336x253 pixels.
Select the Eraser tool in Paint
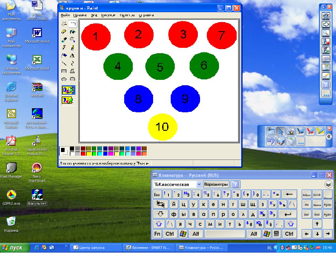[64, 32]
